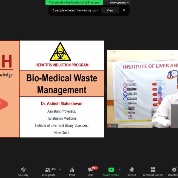Dismiss the waiting room notification
Viewport: 178px width, 178px height.
point(124,10)
